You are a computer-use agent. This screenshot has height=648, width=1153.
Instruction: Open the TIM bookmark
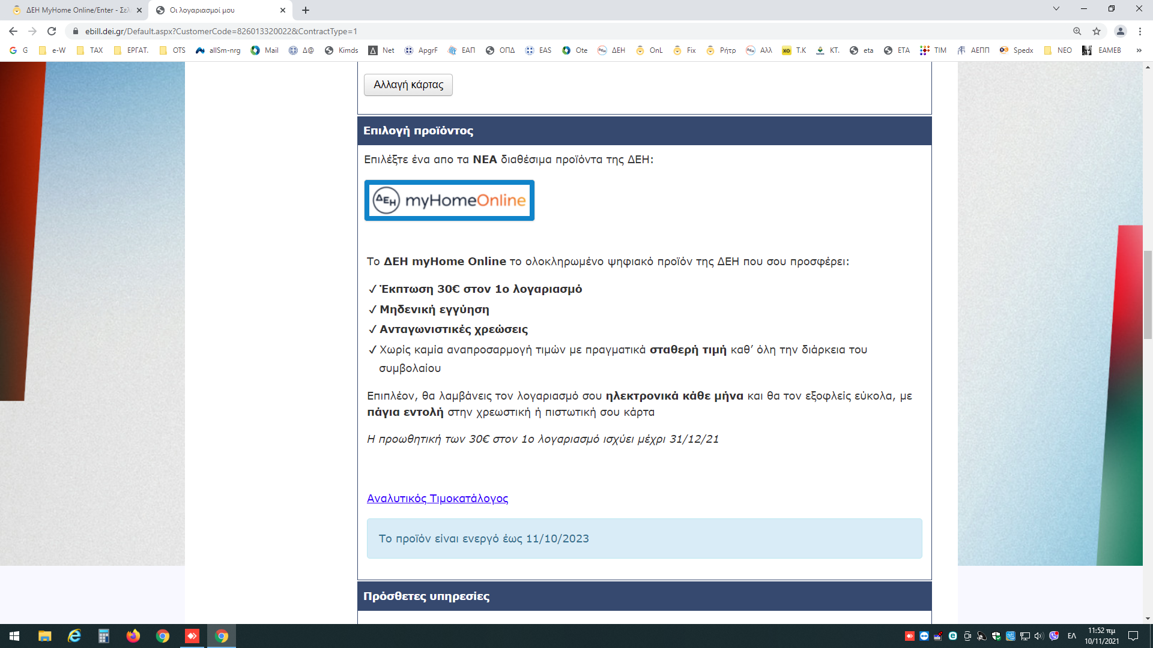click(x=933, y=50)
